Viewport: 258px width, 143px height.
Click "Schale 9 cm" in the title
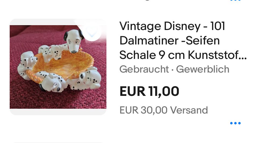point(152,55)
